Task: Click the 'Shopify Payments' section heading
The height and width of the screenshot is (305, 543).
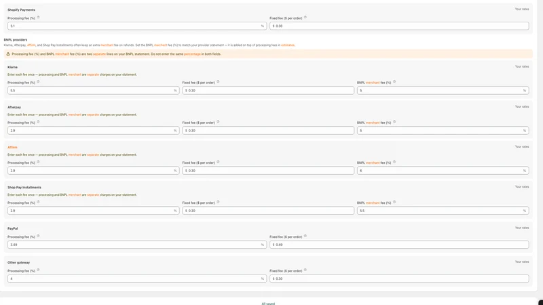Action: [x=21, y=9]
